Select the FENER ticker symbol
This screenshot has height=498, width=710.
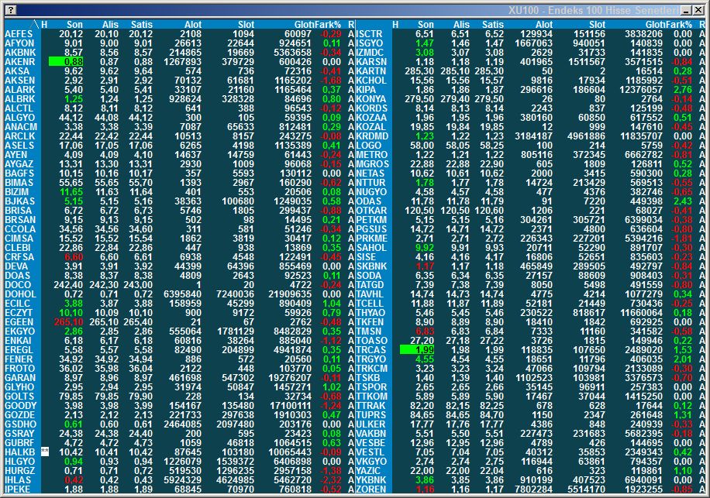tap(19, 359)
